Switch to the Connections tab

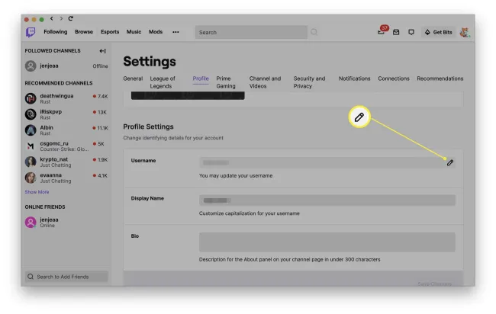coord(394,78)
